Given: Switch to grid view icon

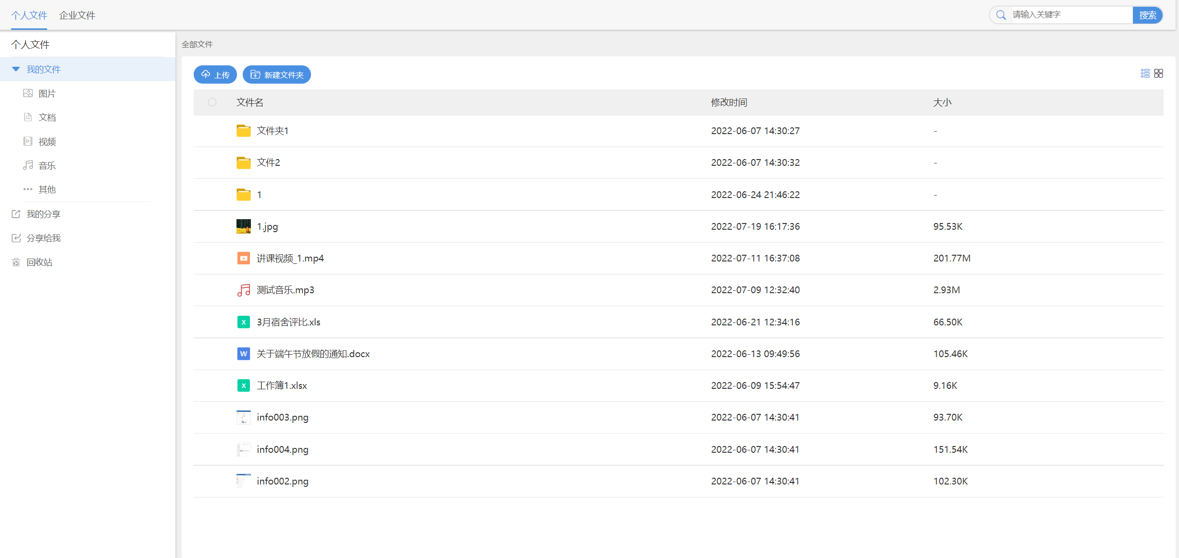Looking at the screenshot, I should pos(1158,74).
